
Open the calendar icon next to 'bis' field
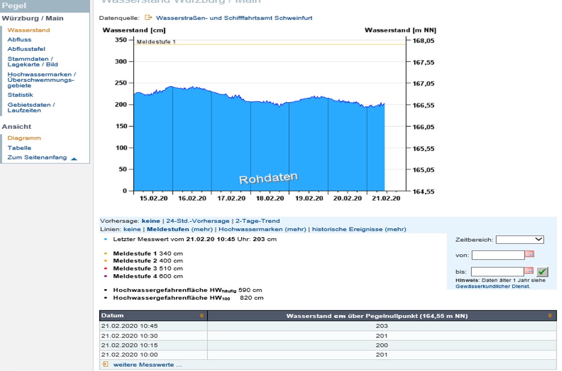click(529, 271)
